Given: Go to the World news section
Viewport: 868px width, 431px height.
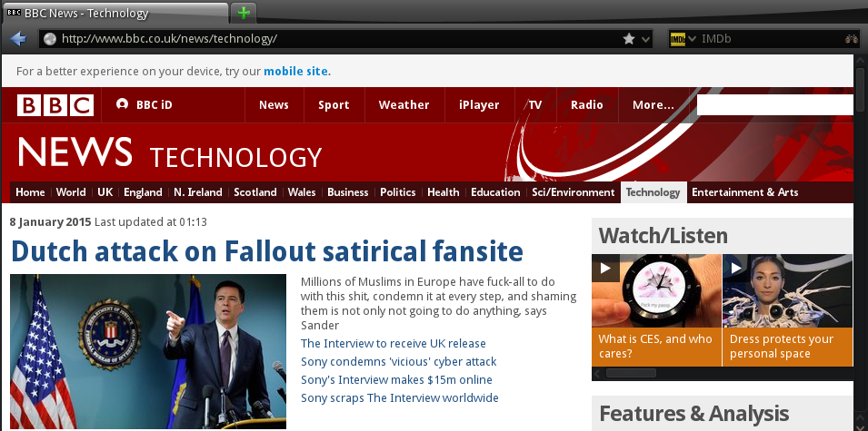Looking at the screenshot, I should click(71, 192).
